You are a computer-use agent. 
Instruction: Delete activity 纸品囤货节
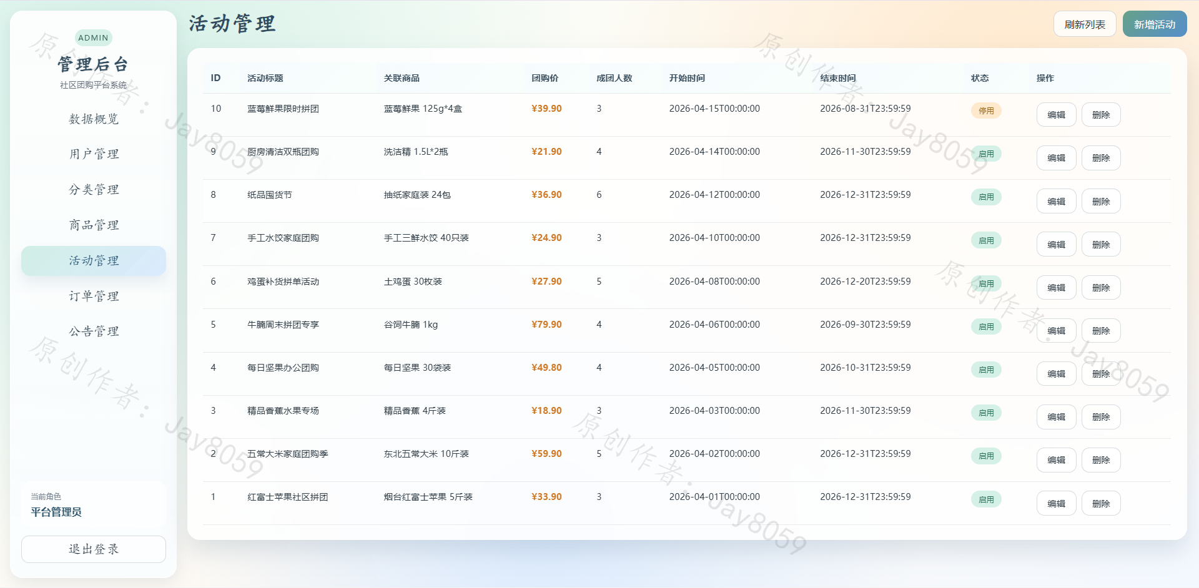tap(1101, 201)
